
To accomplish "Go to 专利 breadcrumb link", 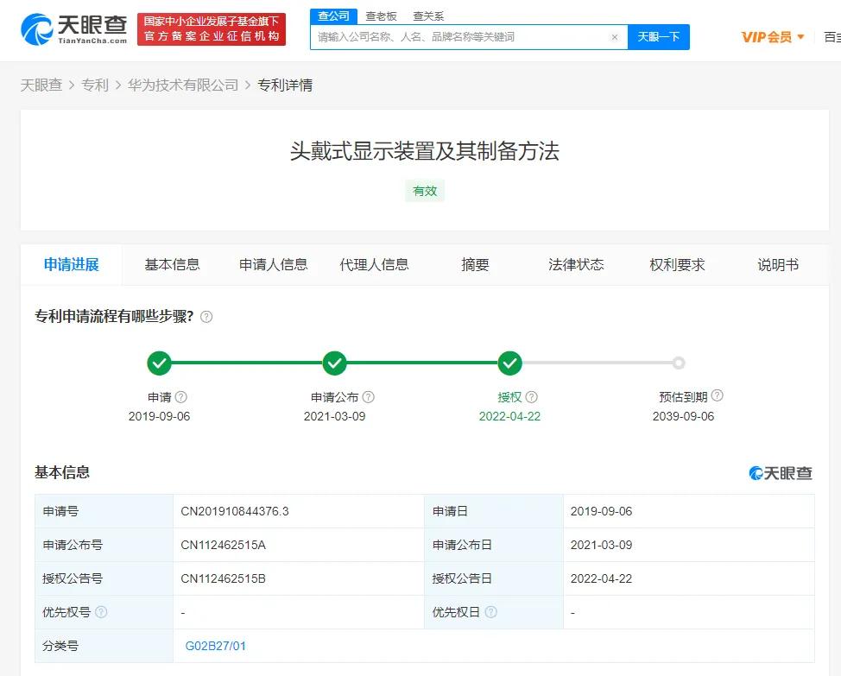I will [94, 85].
